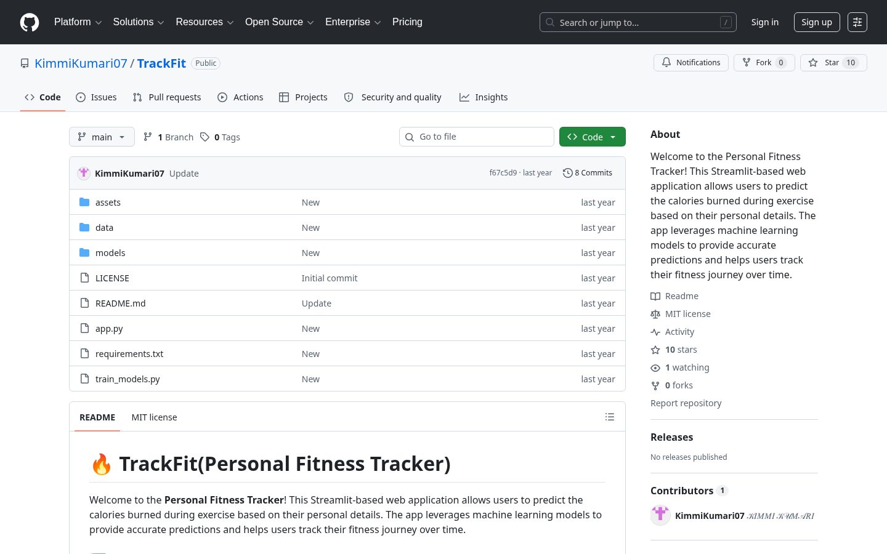This screenshot has height=554, width=887.
Task: Select the README tab
Action: click(97, 417)
